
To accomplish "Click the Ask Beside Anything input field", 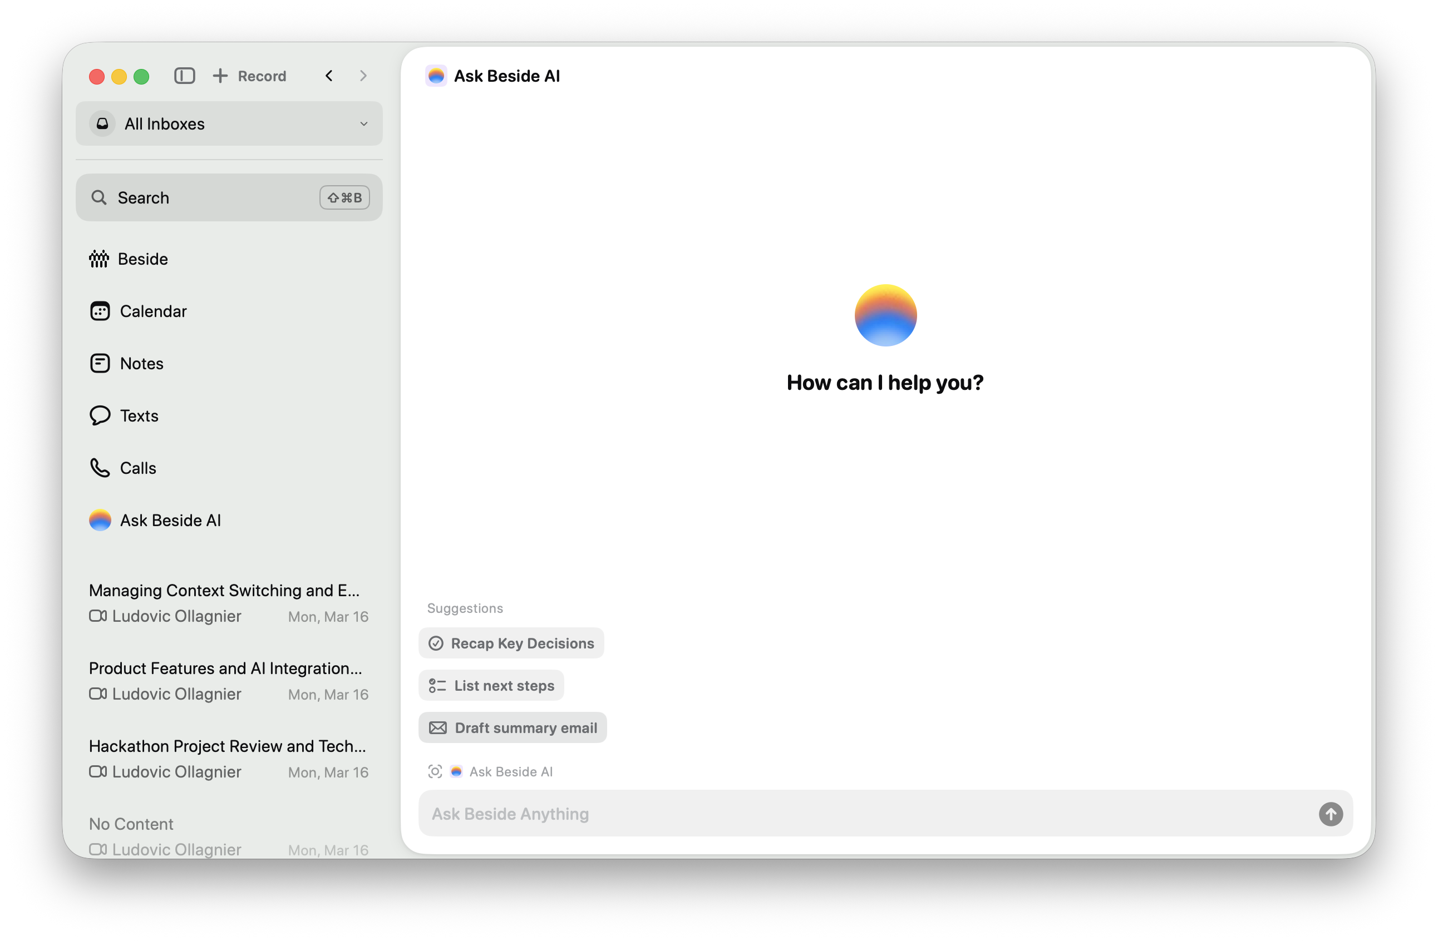I will coord(886,814).
